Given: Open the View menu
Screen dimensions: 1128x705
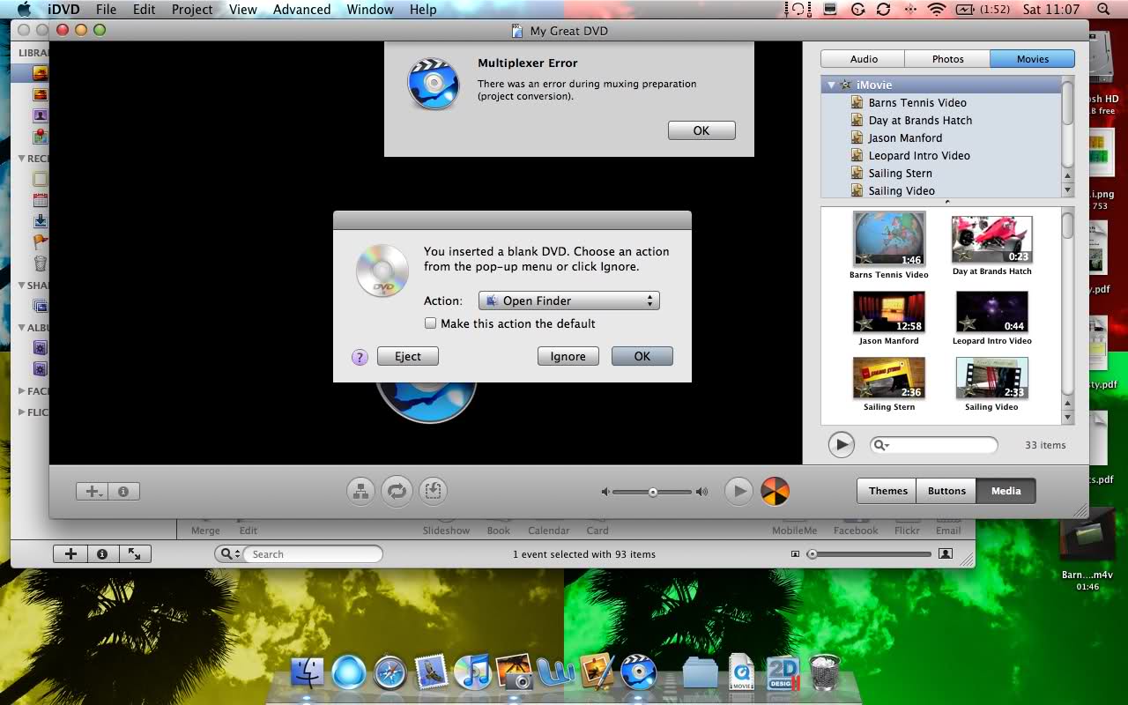Looking at the screenshot, I should pyautogui.click(x=242, y=10).
